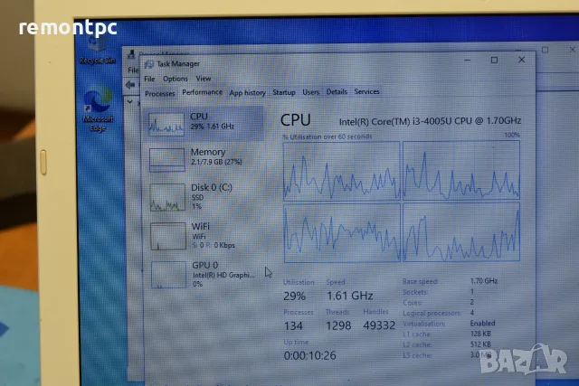Click the base speed value 1.70 GHz
Viewport: 579px width, 386px height.
click(484, 281)
